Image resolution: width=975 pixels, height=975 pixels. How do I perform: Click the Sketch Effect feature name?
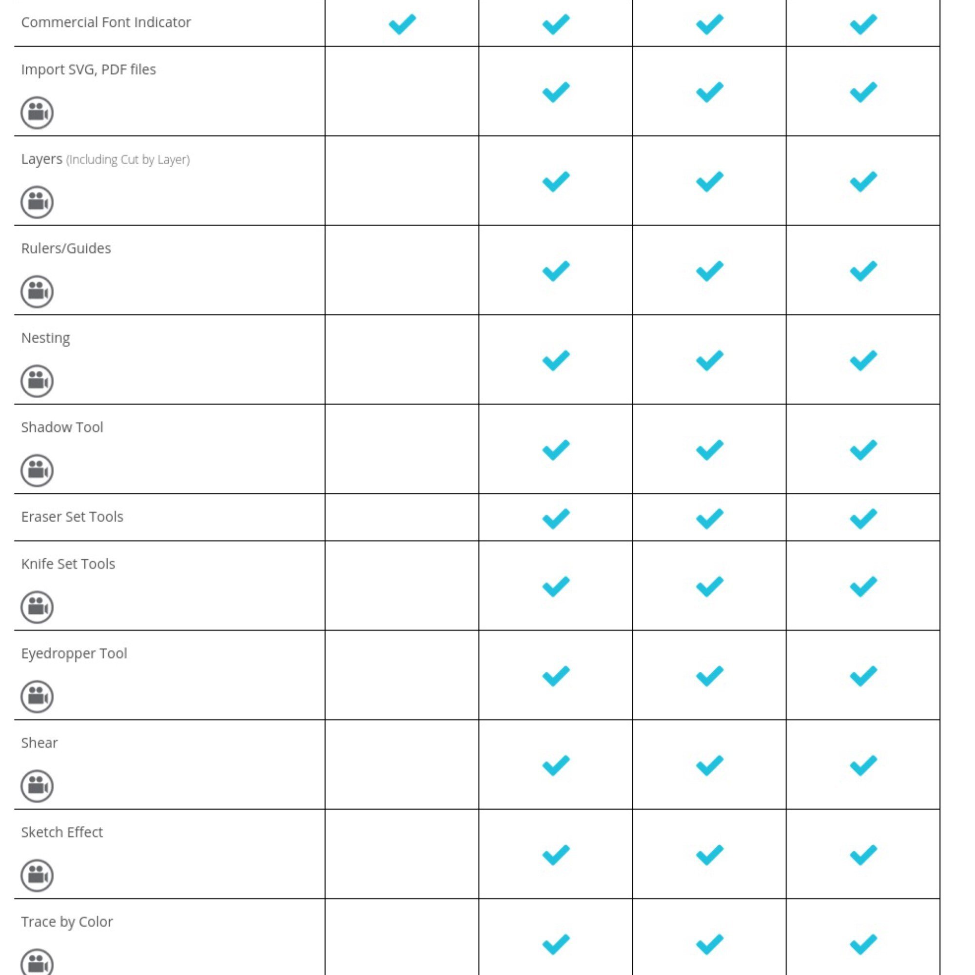[x=62, y=832]
